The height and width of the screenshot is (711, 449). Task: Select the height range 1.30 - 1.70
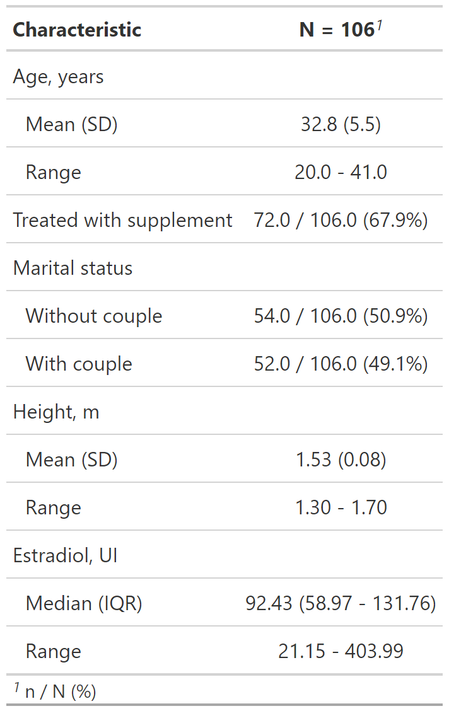click(x=341, y=507)
